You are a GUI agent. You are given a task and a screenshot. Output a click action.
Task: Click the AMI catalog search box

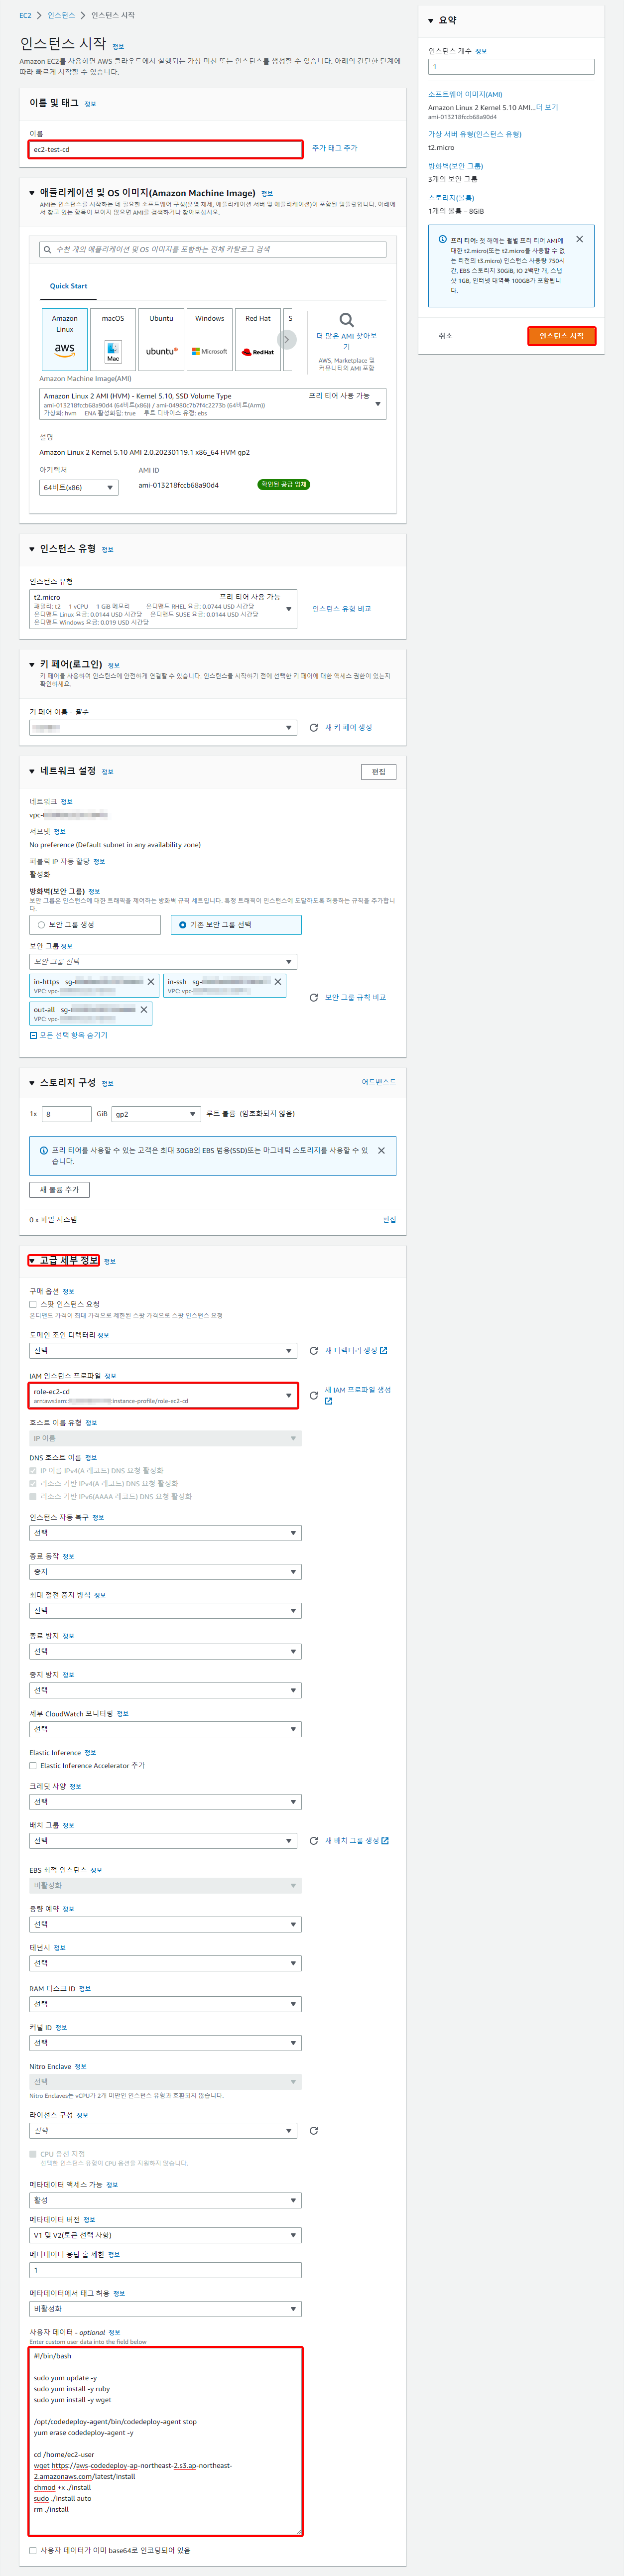(x=212, y=249)
